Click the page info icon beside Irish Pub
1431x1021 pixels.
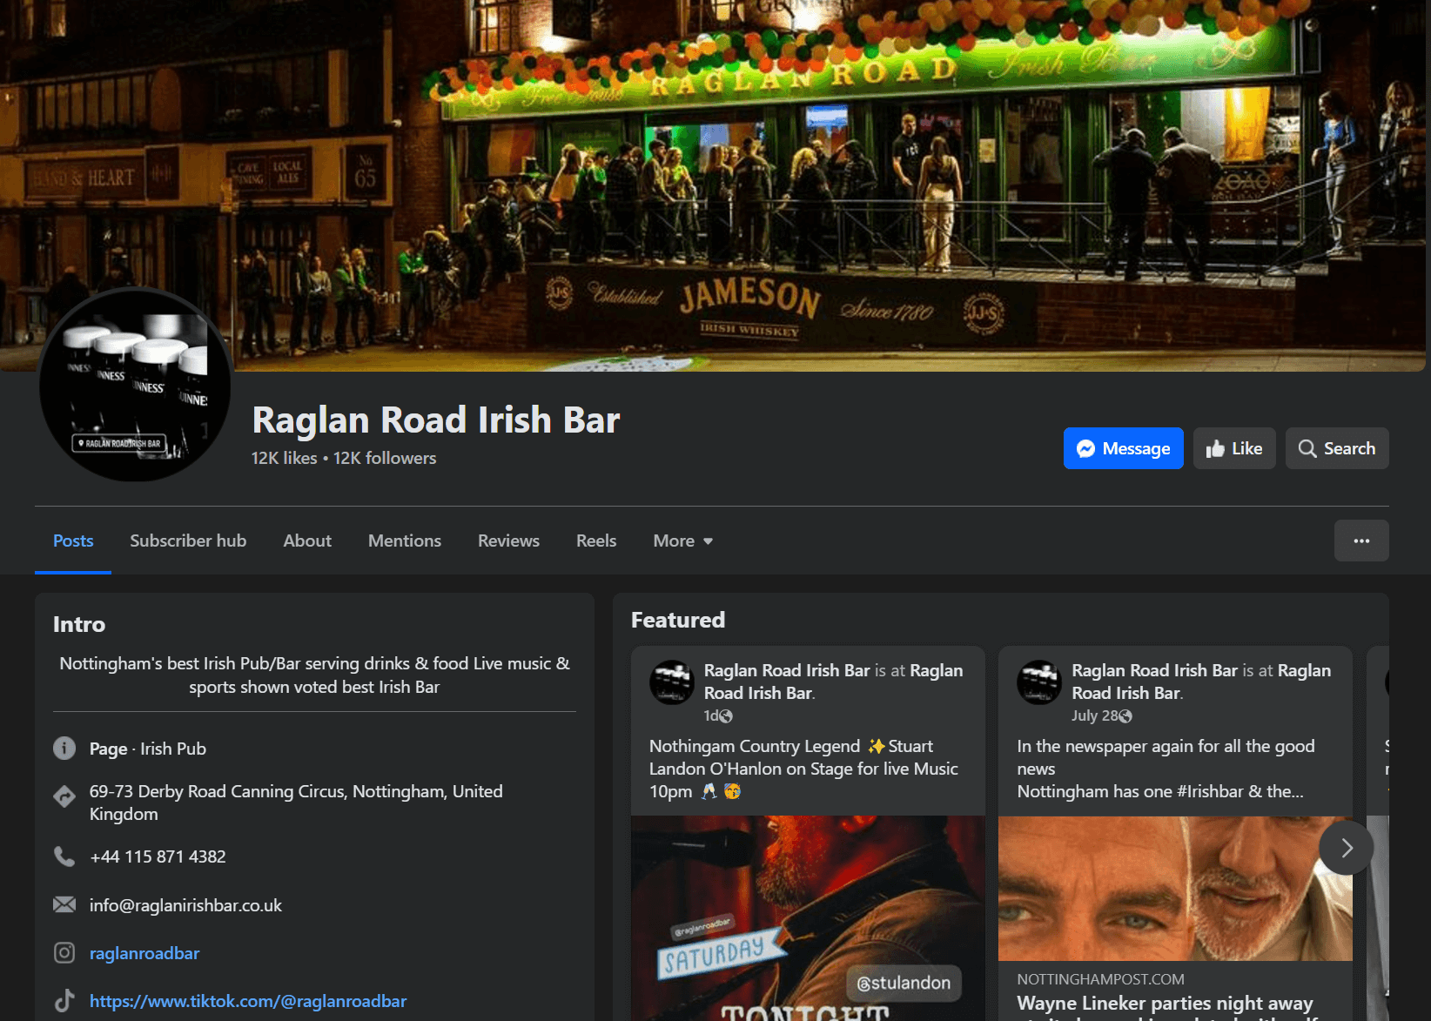(64, 749)
